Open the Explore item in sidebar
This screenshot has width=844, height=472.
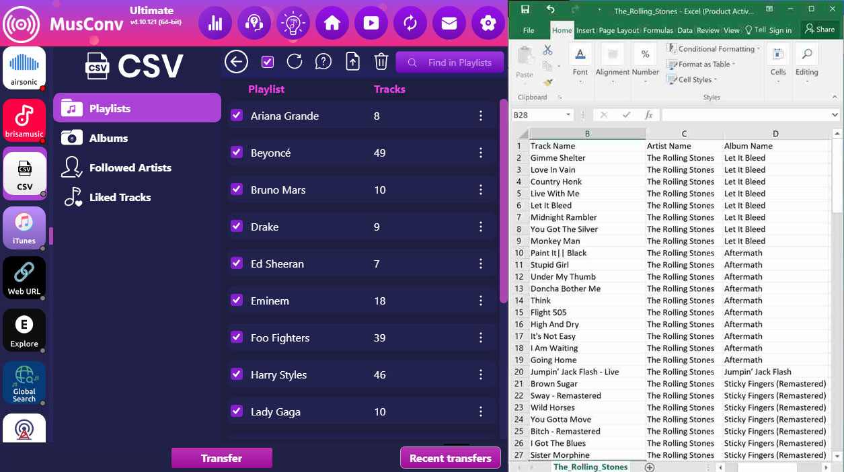coord(24,330)
